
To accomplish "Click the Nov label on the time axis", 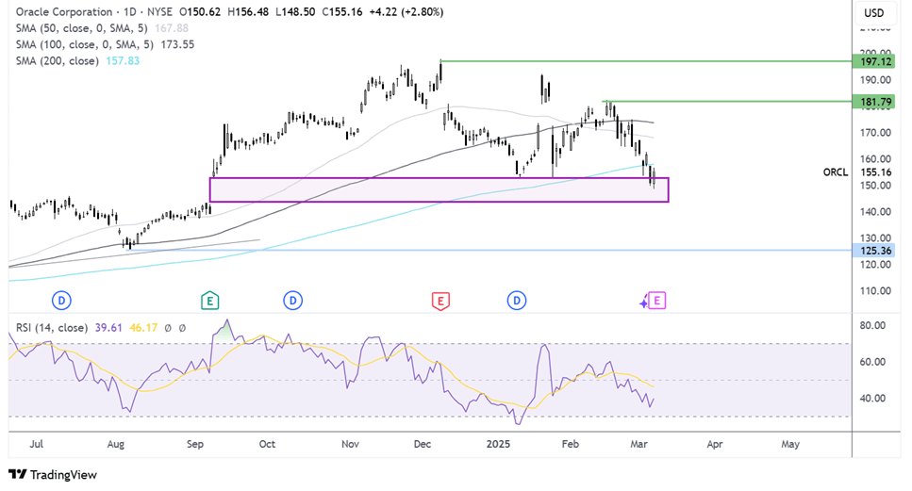I will click(350, 444).
